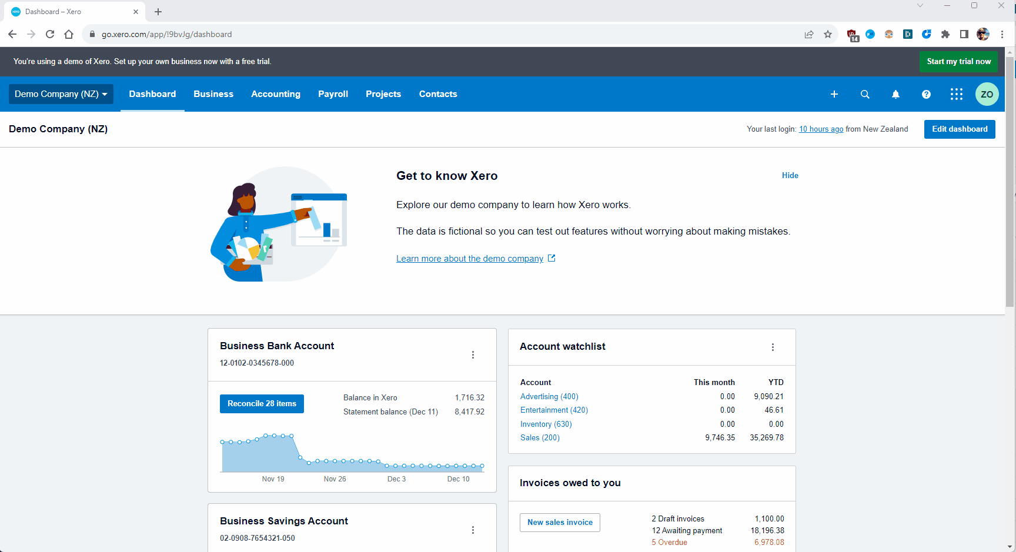The width and height of the screenshot is (1016, 552).
Task: Click the browser address bar URL
Action: tap(167, 35)
